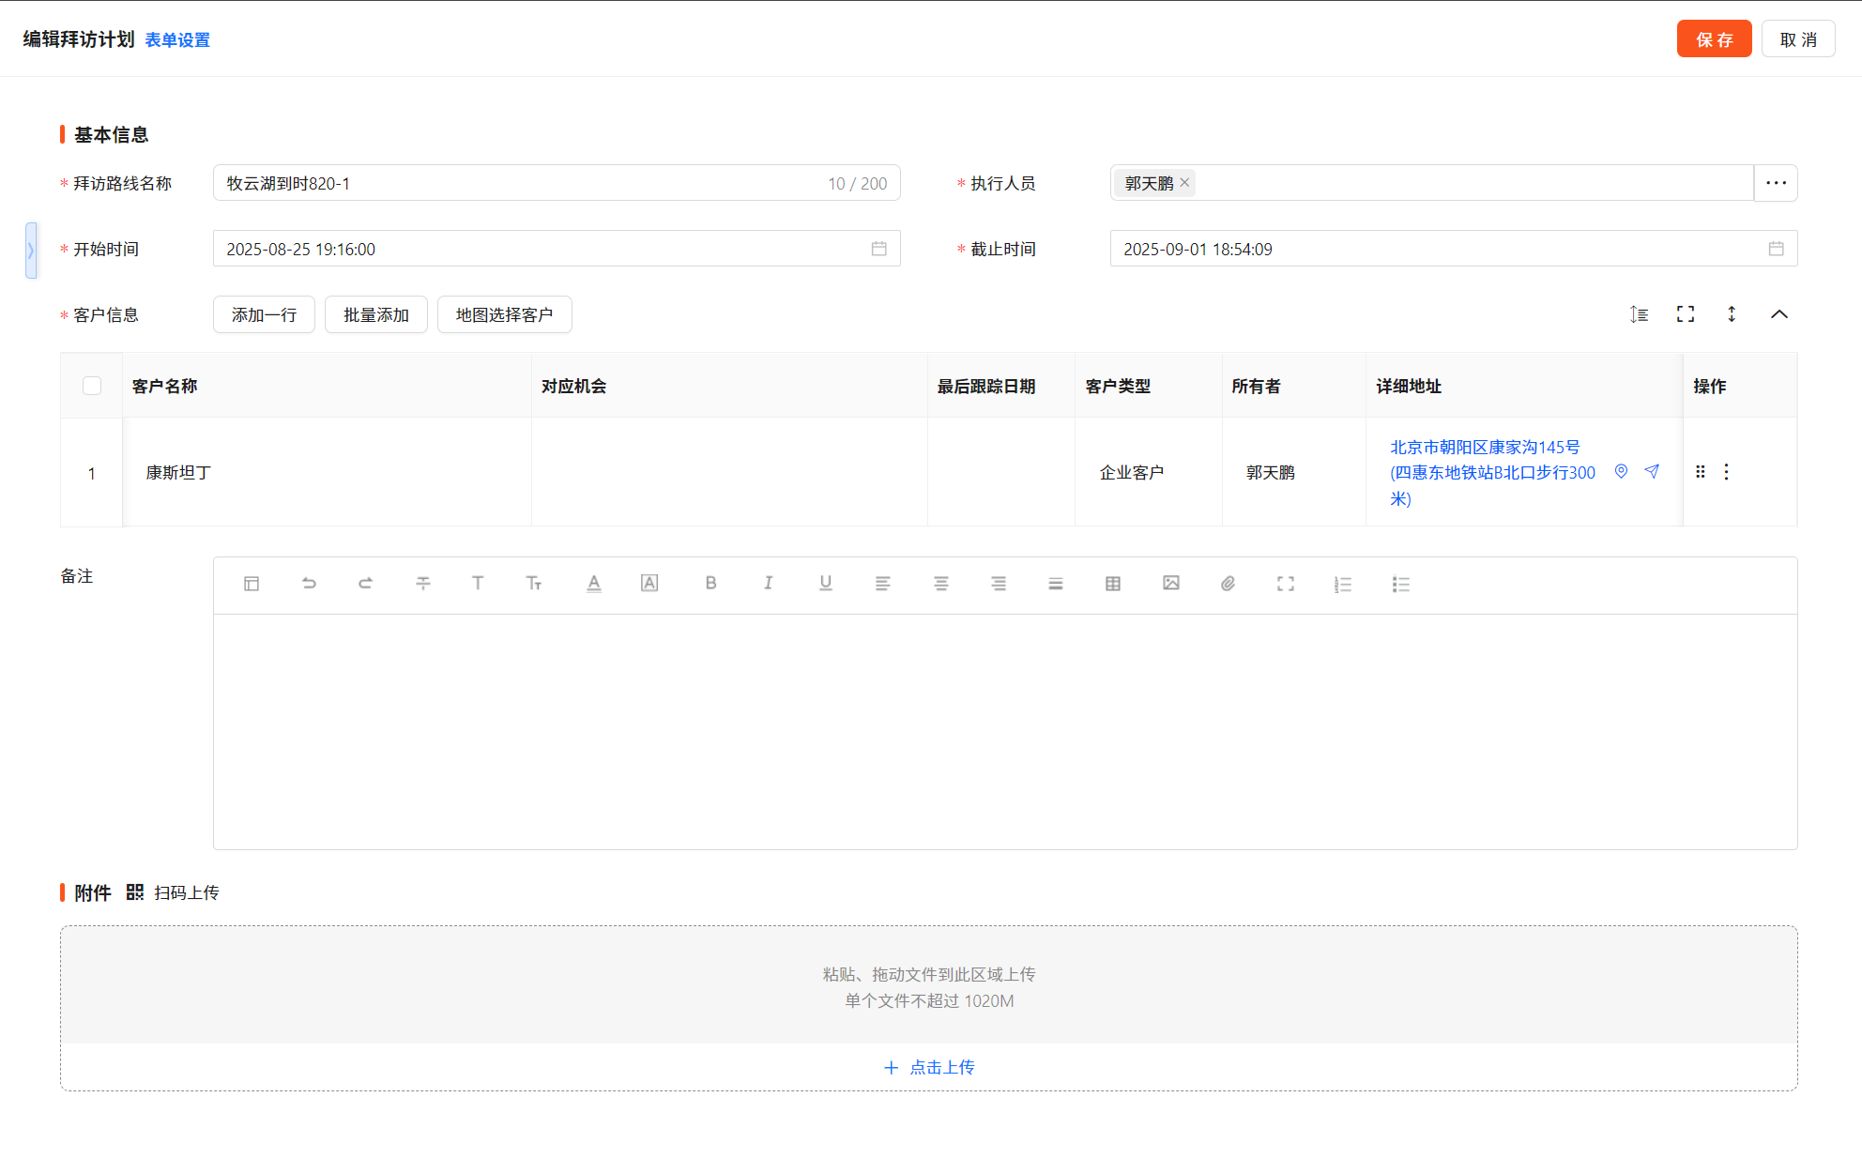This screenshot has width=1862, height=1158.
Task: Expand the left side panel handle
Action: 31,251
